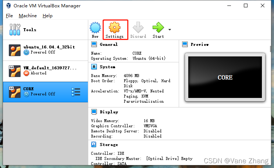The width and height of the screenshot is (274, 168).
Task: Click the Aborted status icon
Action: click(x=26, y=73)
